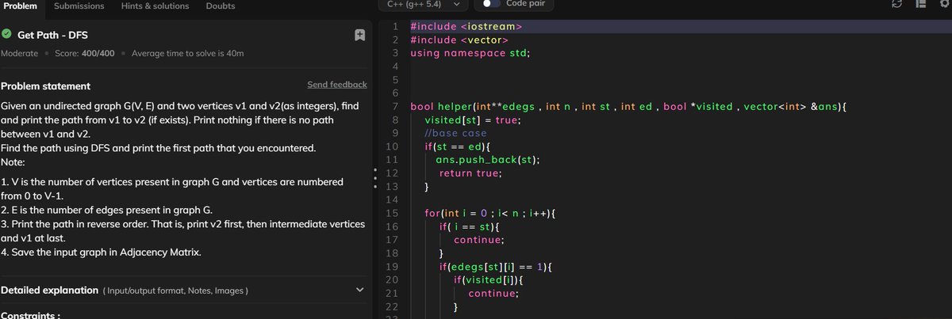952x319 pixels.
Task: Click the bool helper function signature line
Action: click(x=628, y=107)
